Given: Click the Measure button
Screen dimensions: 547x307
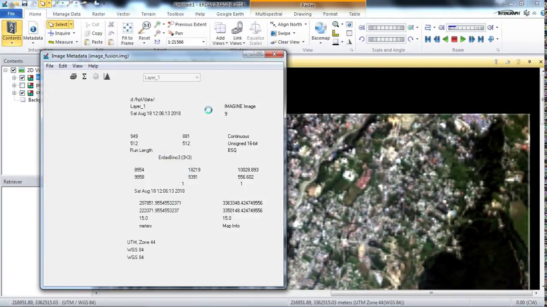Looking at the screenshot, I should 60,42.
